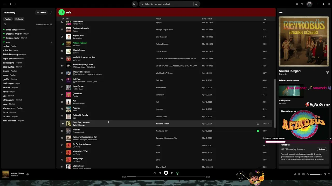The height and width of the screenshot is (186, 332).
Task: Open the Home page
Action: 135,4
